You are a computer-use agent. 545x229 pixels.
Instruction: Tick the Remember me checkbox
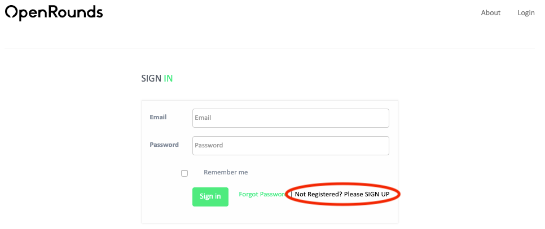(x=184, y=173)
